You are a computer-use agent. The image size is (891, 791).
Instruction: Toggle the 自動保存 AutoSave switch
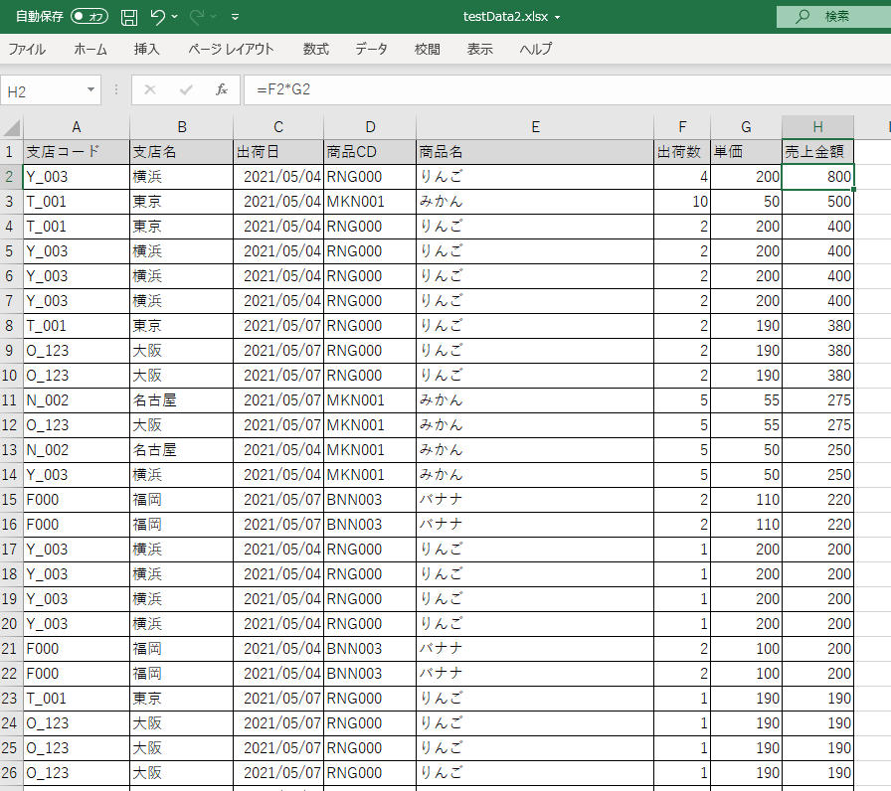pyautogui.click(x=89, y=17)
